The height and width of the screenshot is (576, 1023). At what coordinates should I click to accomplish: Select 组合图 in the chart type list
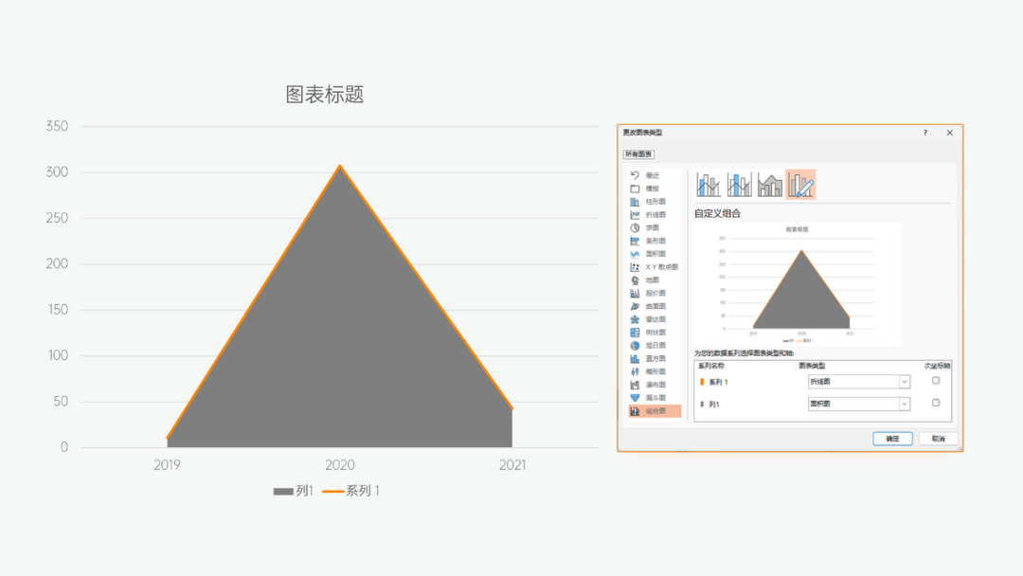pos(652,411)
